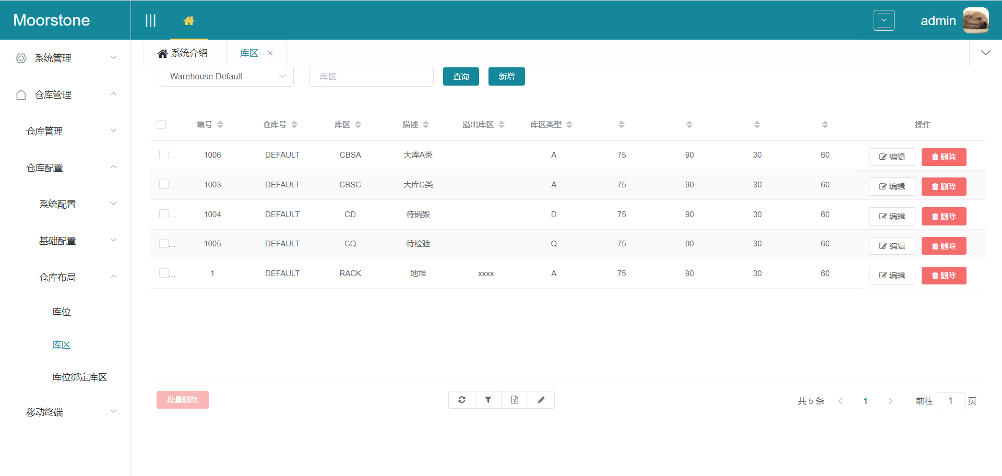Viewport: 1002px width, 476px height.
Task: Open the tabs chevron dropdown at right
Action: (x=985, y=53)
